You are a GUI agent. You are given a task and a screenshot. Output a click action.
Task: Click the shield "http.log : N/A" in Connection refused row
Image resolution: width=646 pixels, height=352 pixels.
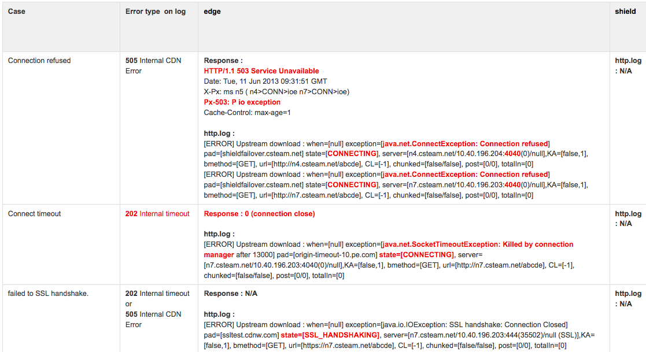click(x=627, y=66)
